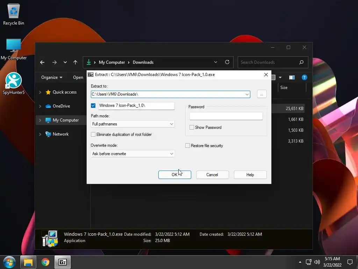Image resolution: width=358 pixels, height=269 pixels.
Task: Open network status tray icon
Action: pos(308,262)
